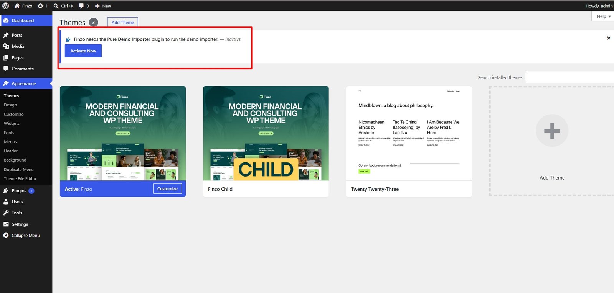The height and width of the screenshot is (293, 614).
Task: Click the large plus Add Theme icon
Action: pos(552,131)
